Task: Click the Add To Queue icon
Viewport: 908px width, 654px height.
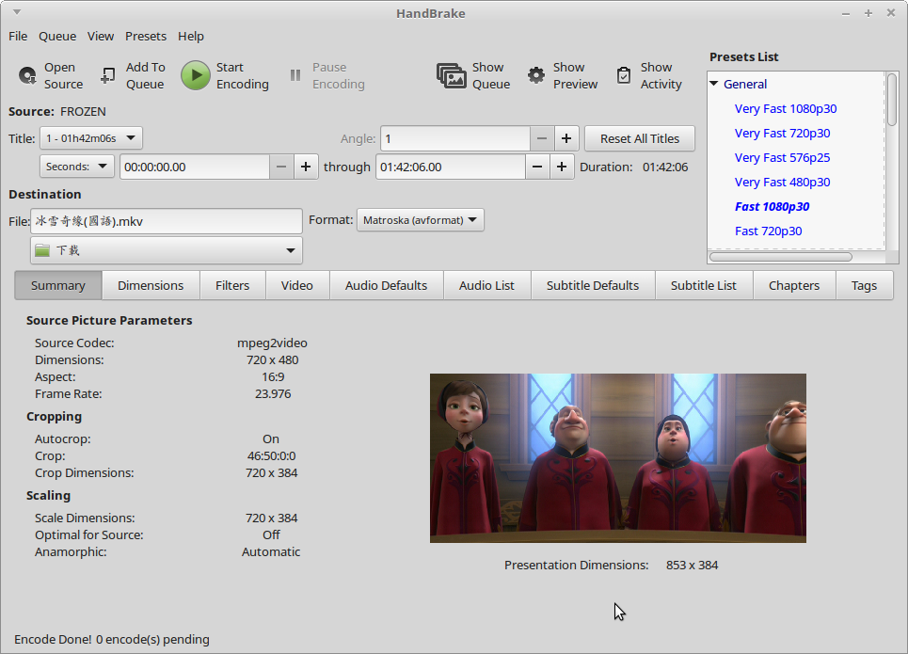Action: point(107,76)
